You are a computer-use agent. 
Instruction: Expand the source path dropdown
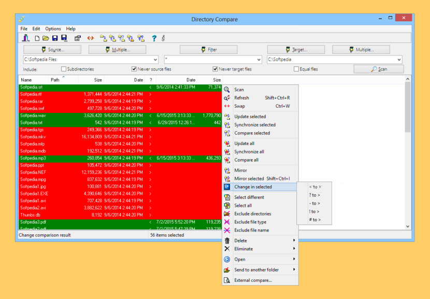point(155,60)
